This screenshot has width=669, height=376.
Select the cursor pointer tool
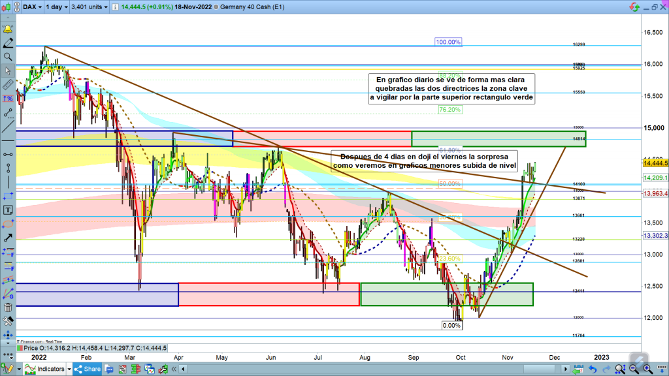click(x=8, y=70)
